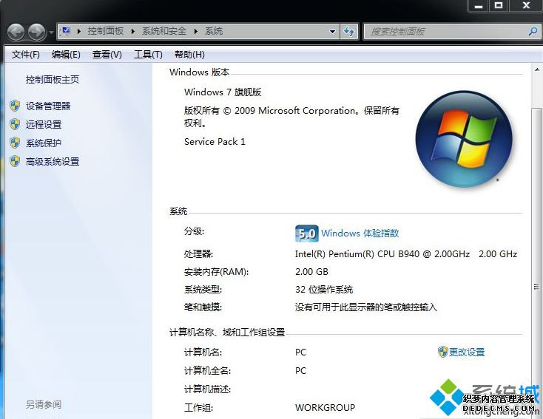Open 高级系统设置 in the sidebar
This screenshot has width=543, height=419.
53,162
